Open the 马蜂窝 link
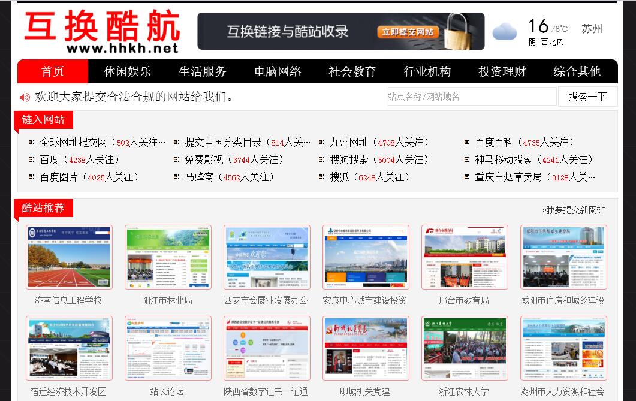The height and width of the screenshot is (401, 636). click(200, 177)
